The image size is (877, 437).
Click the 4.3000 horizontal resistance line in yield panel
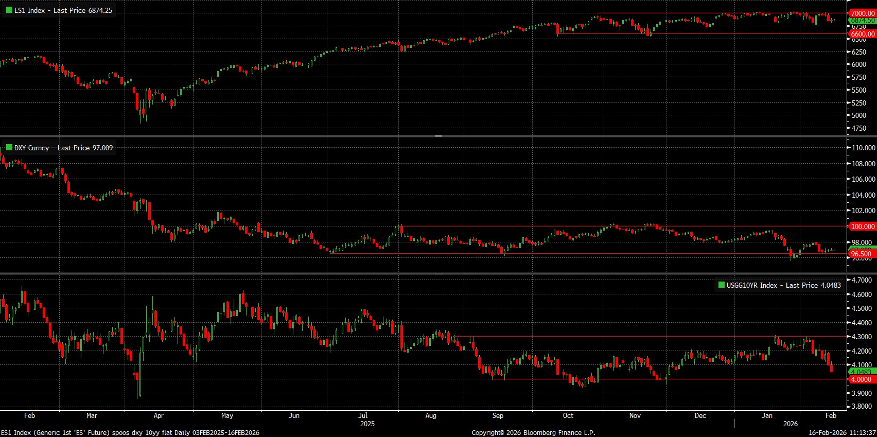[x=618, y=337]
